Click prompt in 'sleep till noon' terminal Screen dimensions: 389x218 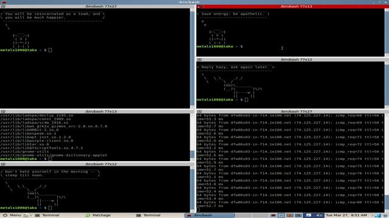point(26,208)
